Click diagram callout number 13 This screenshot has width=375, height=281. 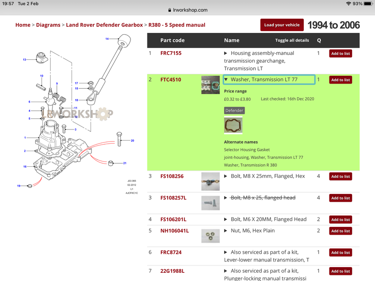click(x=24, y=59)
